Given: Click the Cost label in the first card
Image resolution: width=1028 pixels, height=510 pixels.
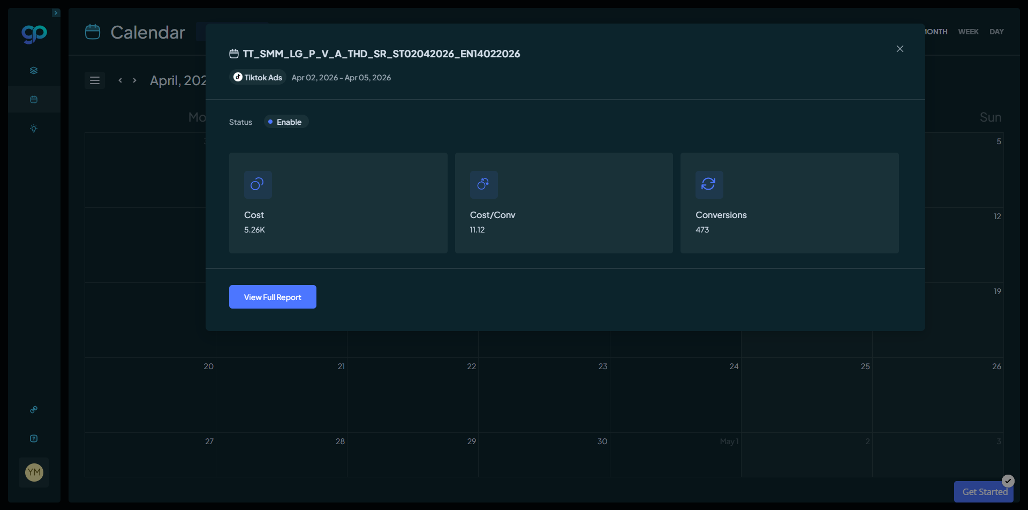Looking at the screenshot, I should (254, 215).
